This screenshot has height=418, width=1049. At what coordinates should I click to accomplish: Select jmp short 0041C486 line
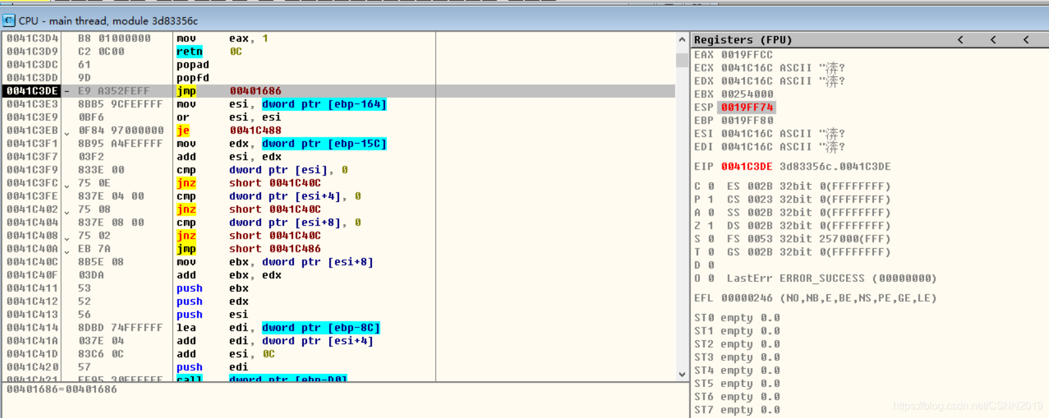pyautogui.click(x=248, y=248)
